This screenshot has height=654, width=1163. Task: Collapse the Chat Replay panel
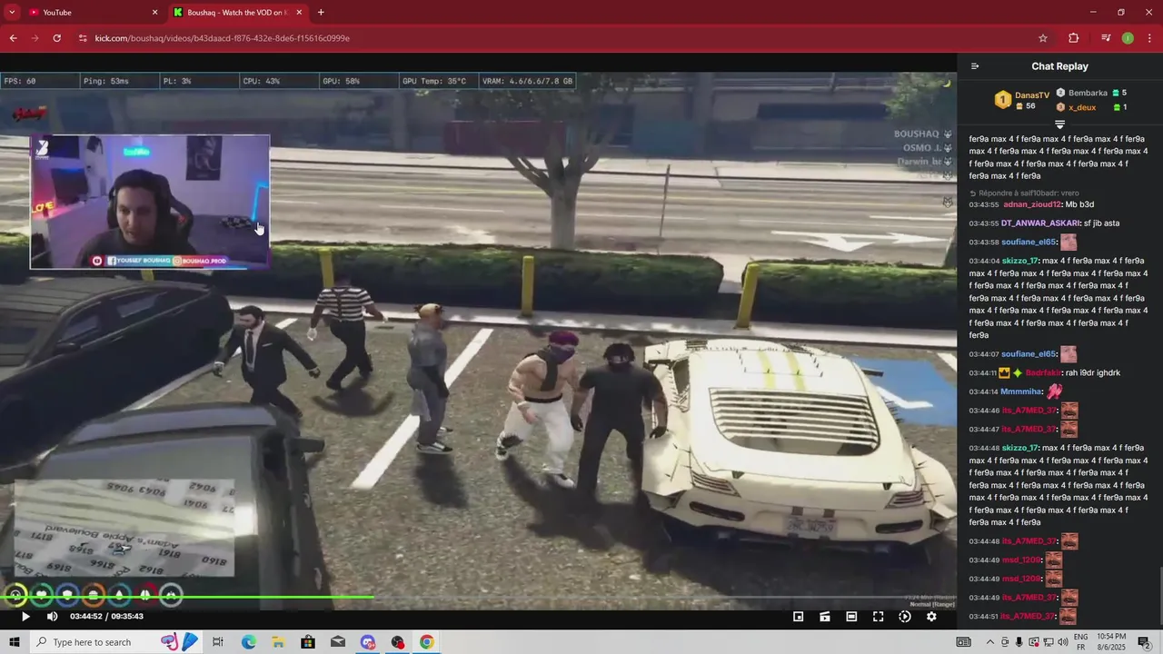coord(975,66)
